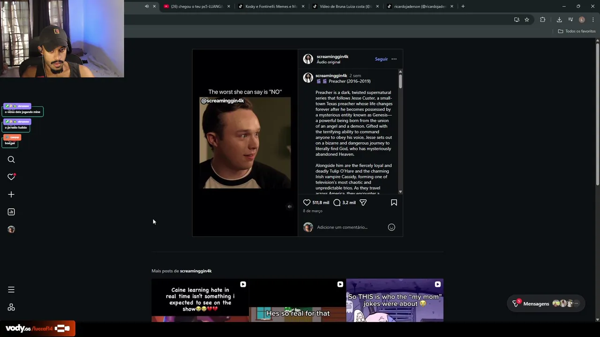Screen dimensions: 600x337
Task: Share the post with the send icon
Action: [363, 203]
